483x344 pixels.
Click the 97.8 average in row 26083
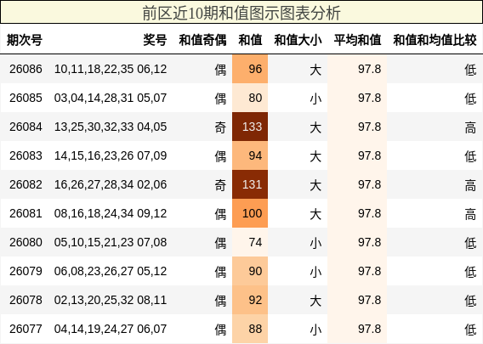[x=369, y=155]
